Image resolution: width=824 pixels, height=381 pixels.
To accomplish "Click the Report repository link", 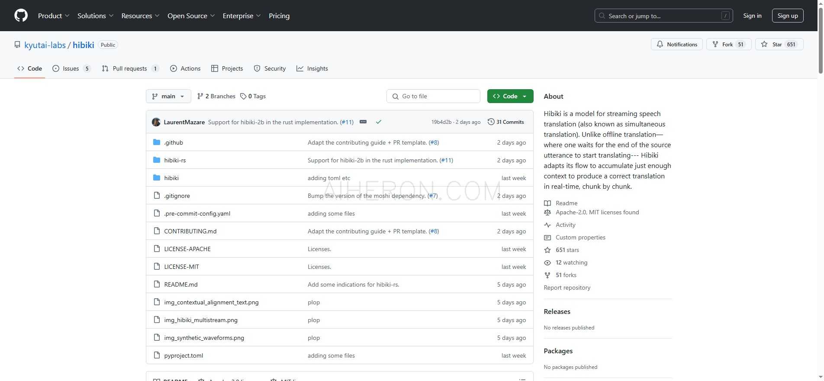I will coord(567,287).
